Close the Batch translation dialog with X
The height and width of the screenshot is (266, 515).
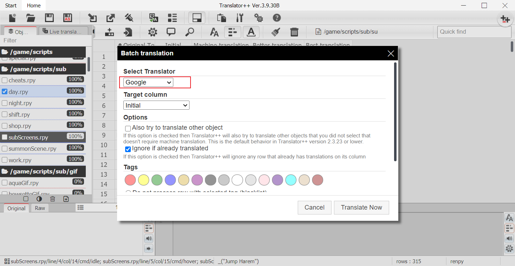[391, 53]
